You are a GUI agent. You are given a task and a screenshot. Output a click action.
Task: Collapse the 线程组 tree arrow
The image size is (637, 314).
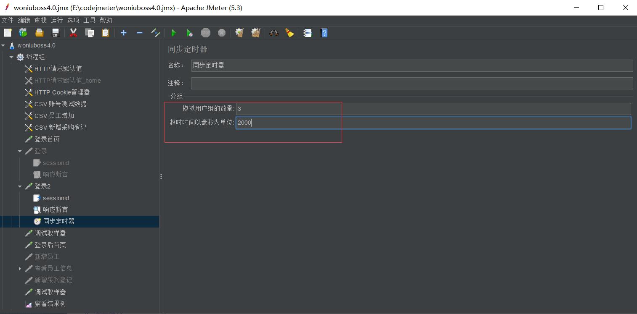click(x=11, y=57)
